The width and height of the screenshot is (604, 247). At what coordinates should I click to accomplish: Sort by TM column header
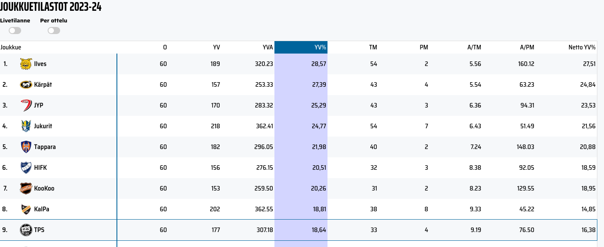(373, 47)
